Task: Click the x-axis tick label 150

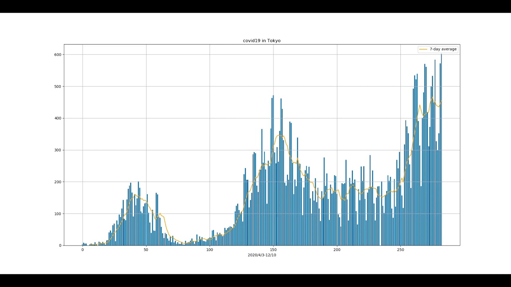Action: [x=273, y=250]
